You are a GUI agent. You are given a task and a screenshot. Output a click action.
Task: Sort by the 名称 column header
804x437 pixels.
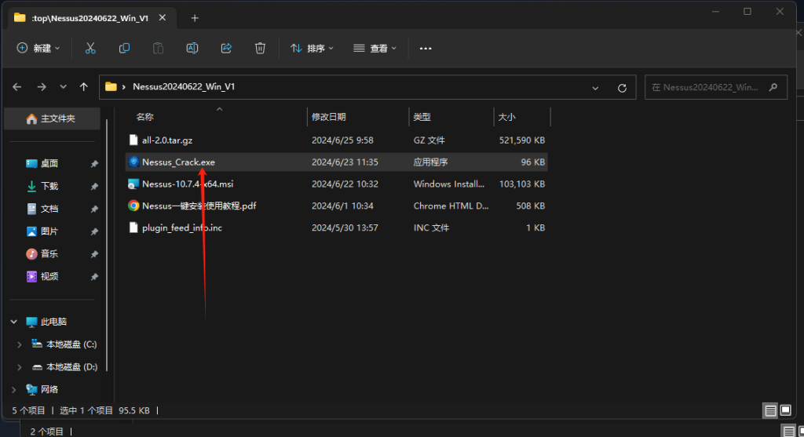click(145, 117)
